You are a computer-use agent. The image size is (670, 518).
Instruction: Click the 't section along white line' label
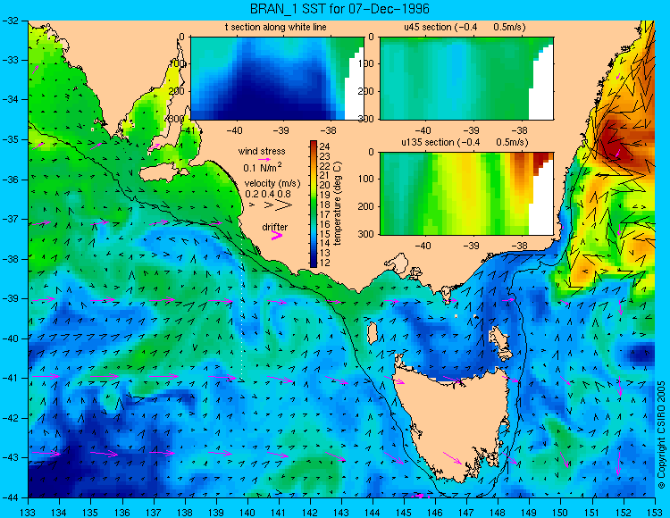pos(276,27)
